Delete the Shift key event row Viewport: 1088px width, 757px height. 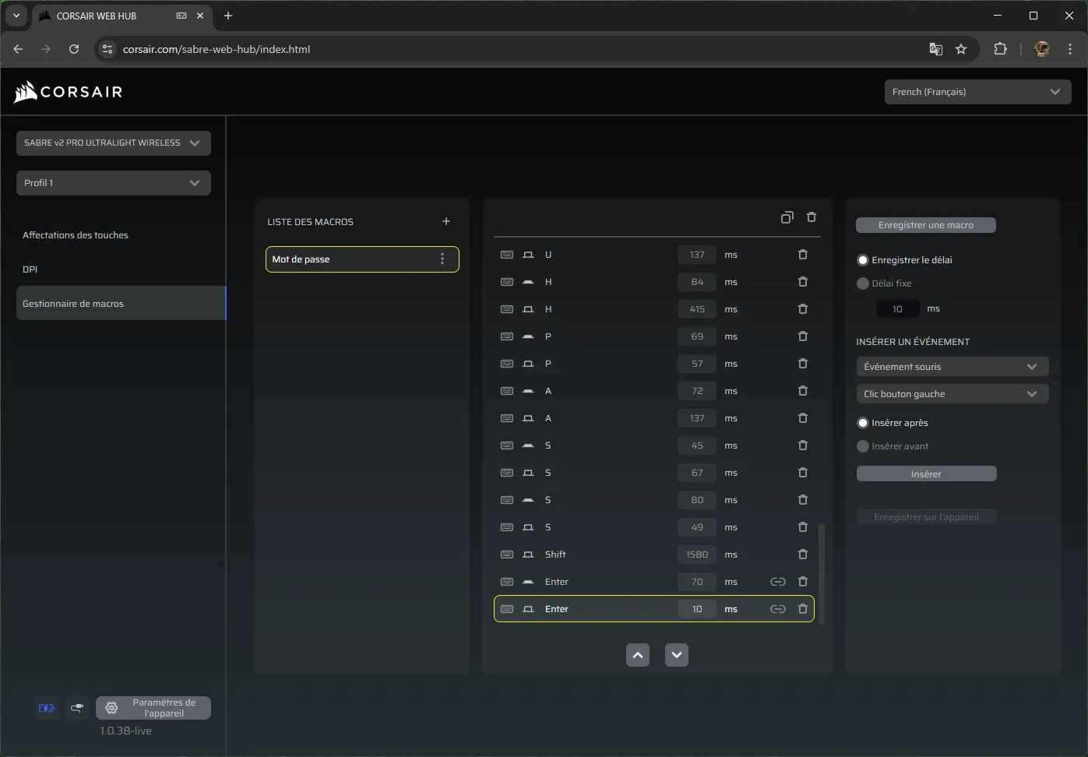pos(803,555)
